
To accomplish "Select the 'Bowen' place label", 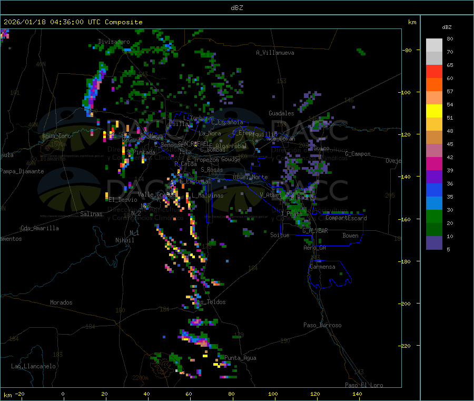I will point(351,236).
